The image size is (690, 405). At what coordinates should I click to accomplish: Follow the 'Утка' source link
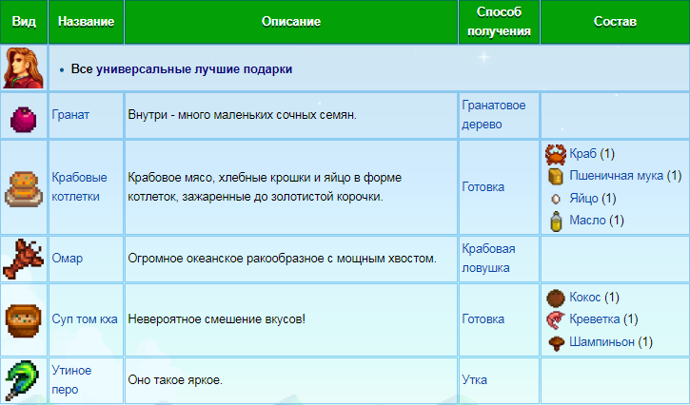474,379
